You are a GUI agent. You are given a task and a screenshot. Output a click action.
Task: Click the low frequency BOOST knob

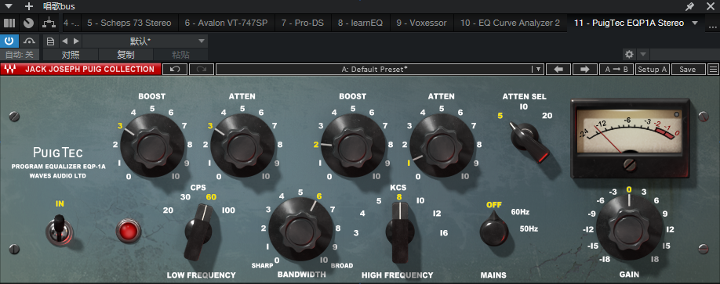point(152,146)
